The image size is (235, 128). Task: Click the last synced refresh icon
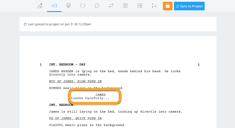pyautogui.click(x=25, y=24)
